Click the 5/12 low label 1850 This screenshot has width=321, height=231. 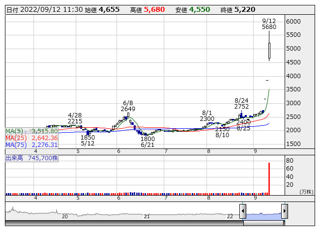tap(88, 138)
